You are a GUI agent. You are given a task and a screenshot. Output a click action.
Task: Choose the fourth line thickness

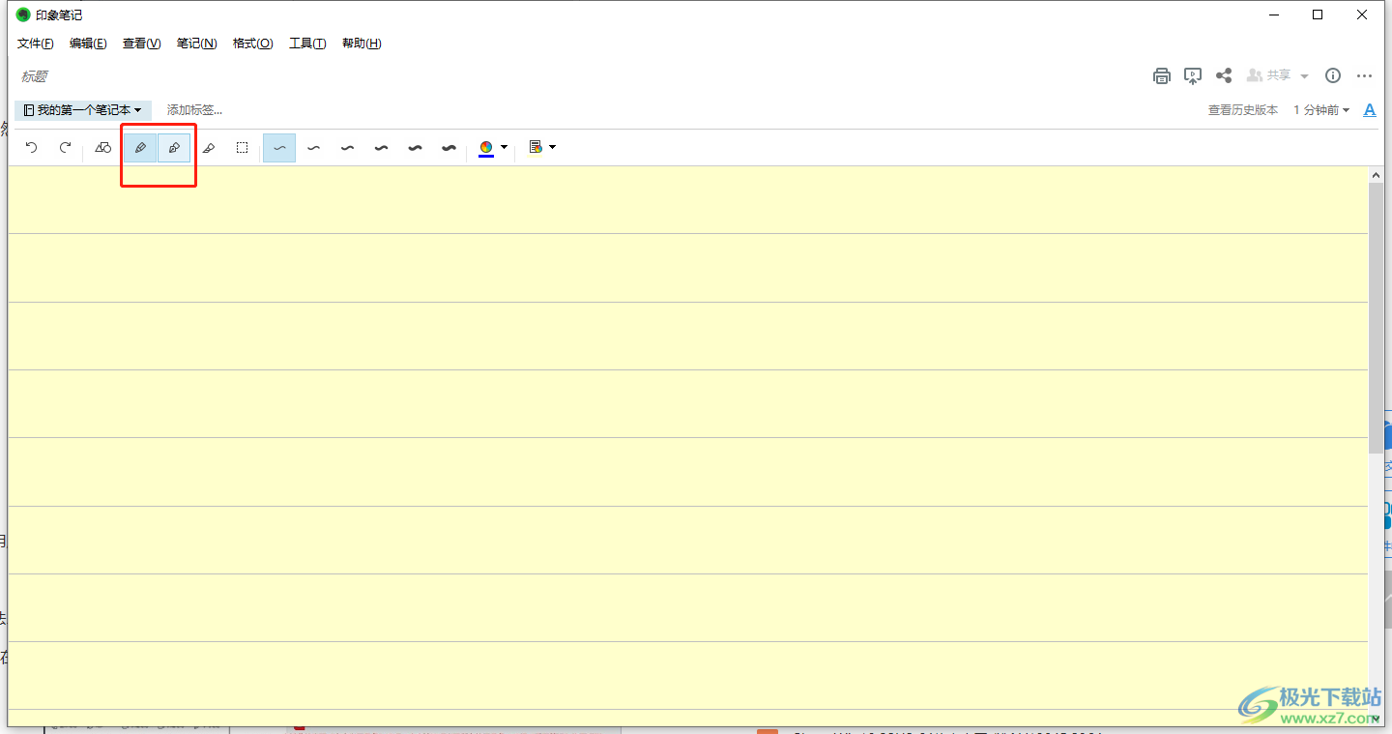[381, 148]
